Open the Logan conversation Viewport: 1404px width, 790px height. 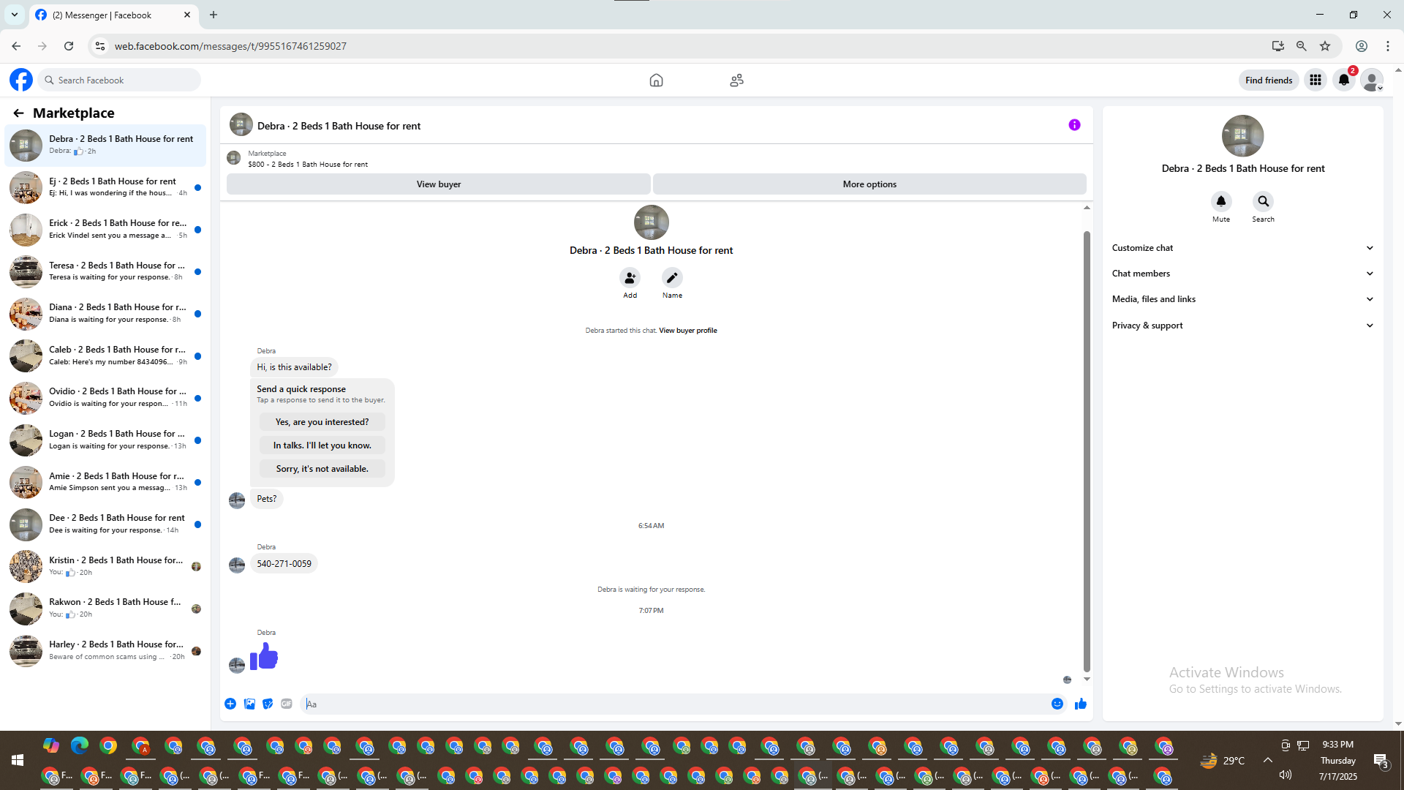(x=107, y=440)
